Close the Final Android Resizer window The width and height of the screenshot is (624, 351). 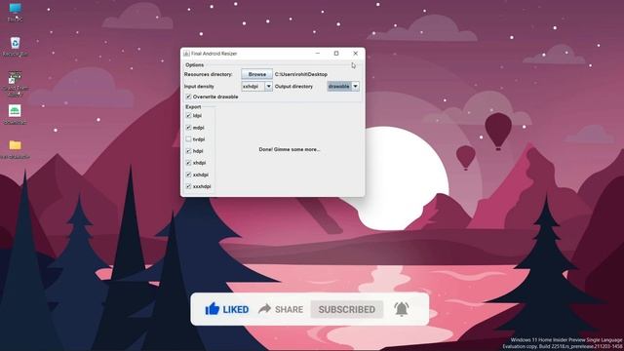tap(355, 54)
